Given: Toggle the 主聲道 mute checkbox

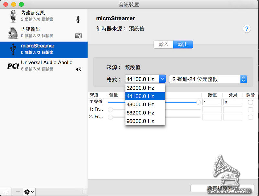Looking at the screenshot, I should click(x=250, y=102).
